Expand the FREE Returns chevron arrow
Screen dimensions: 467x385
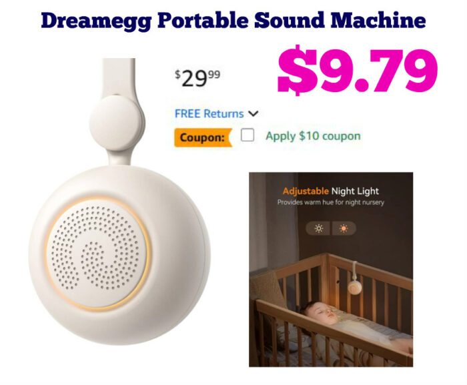pos(254,113)
